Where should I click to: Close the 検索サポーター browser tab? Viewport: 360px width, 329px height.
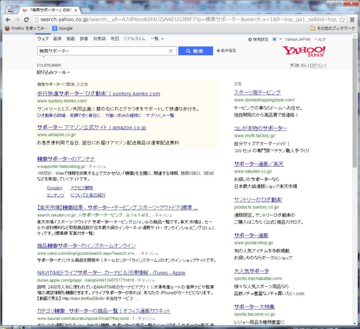[76, 10]
